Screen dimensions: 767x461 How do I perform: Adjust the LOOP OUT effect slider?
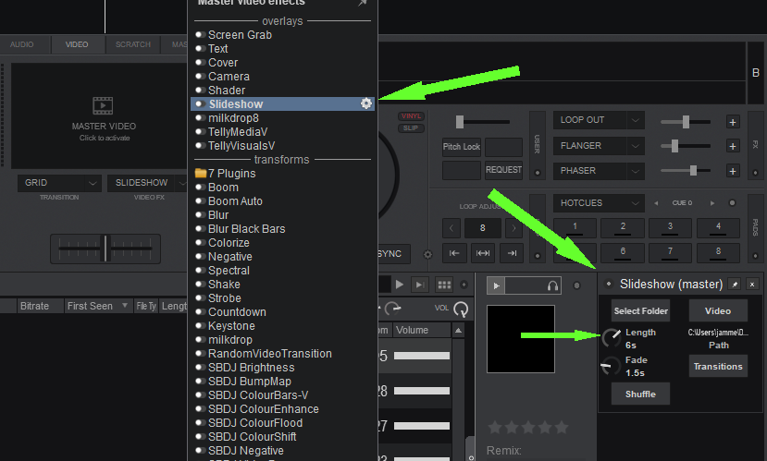point(686,122)
